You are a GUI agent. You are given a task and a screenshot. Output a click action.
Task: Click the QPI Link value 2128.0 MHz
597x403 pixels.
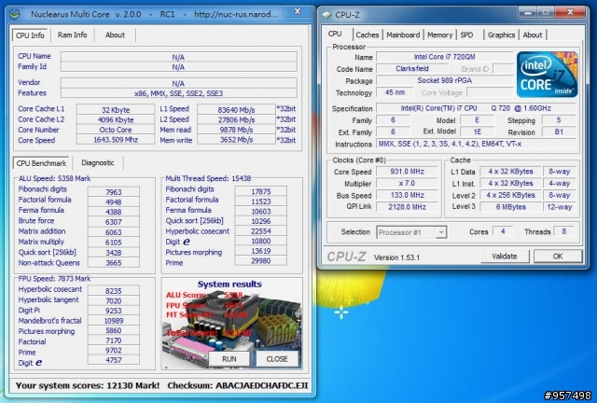tap(407, 207)
